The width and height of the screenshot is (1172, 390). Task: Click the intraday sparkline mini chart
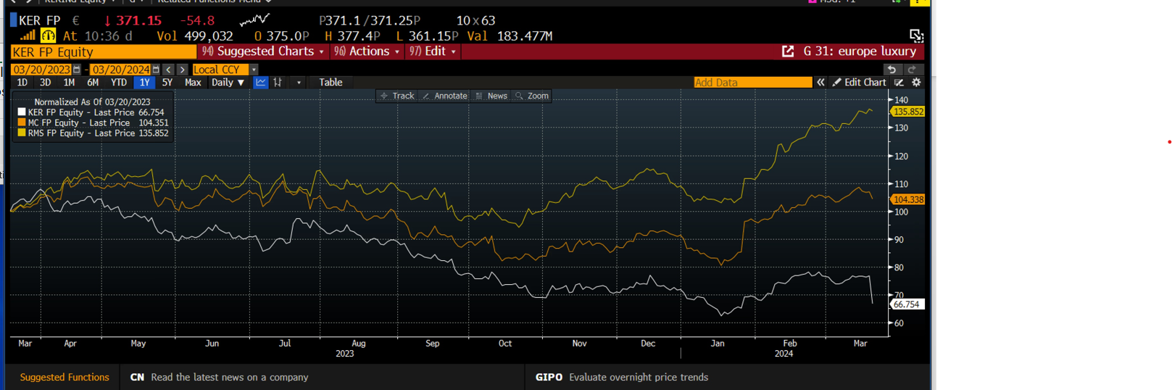(x=254, y=20)
